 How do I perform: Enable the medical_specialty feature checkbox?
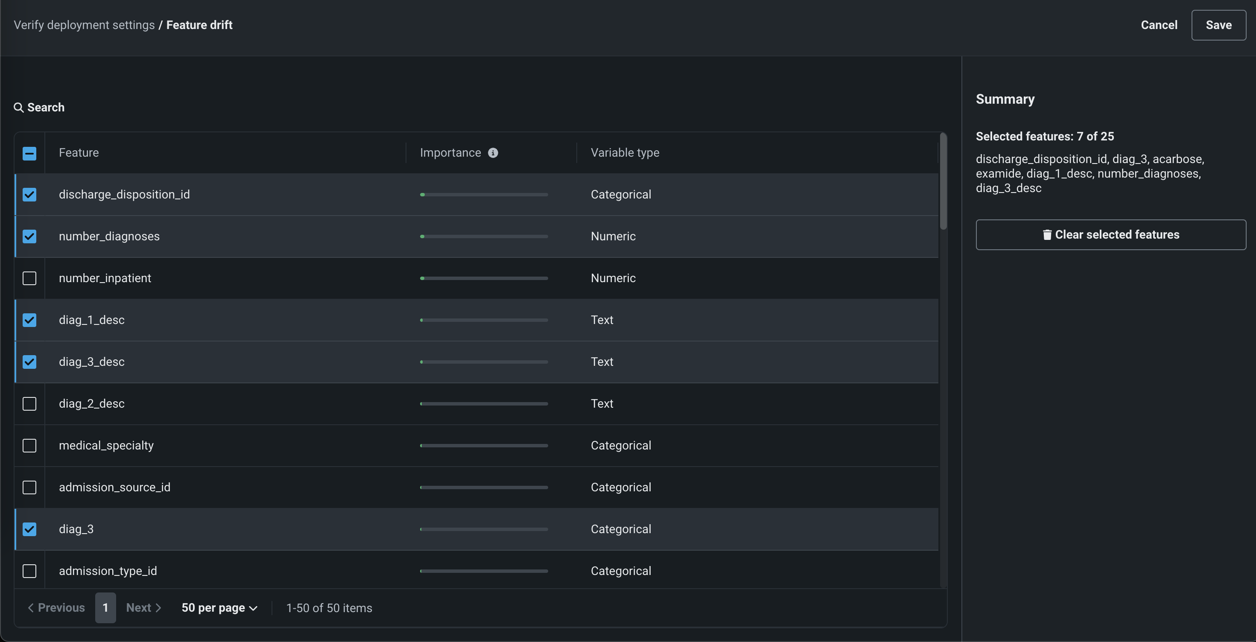pos(29,446)
